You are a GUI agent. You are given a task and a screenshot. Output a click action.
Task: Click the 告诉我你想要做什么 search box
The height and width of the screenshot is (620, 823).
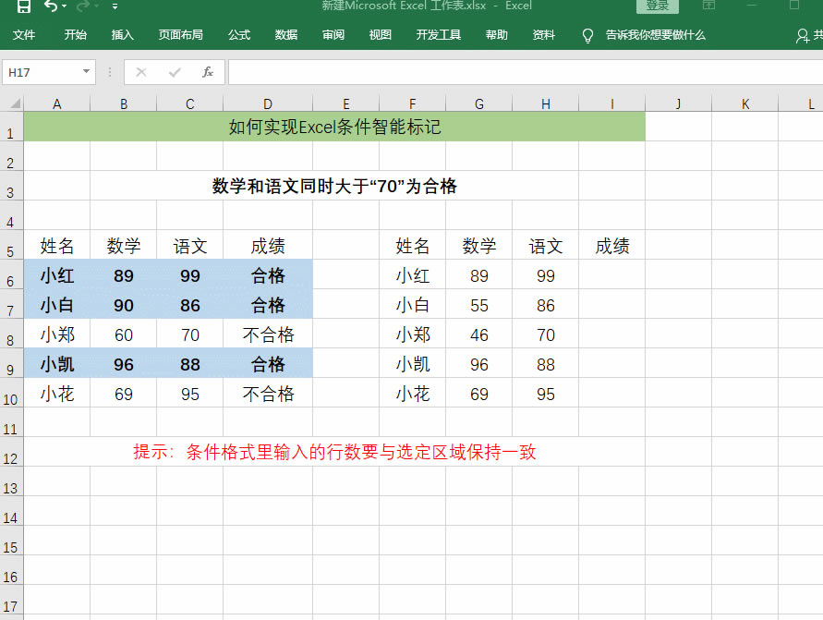(x=655, y=35)
